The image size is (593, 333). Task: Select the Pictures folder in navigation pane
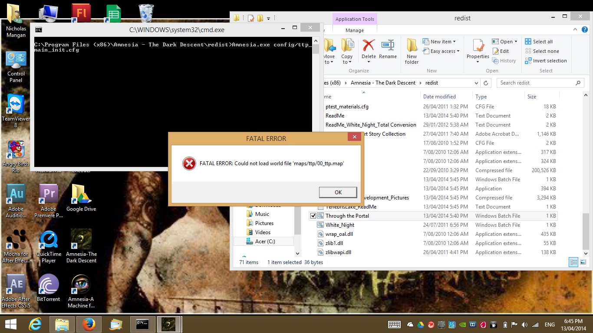(x=264, y=223)
